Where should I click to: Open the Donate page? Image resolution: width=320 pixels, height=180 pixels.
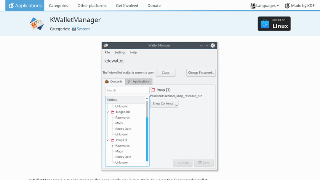coord(154,5)
